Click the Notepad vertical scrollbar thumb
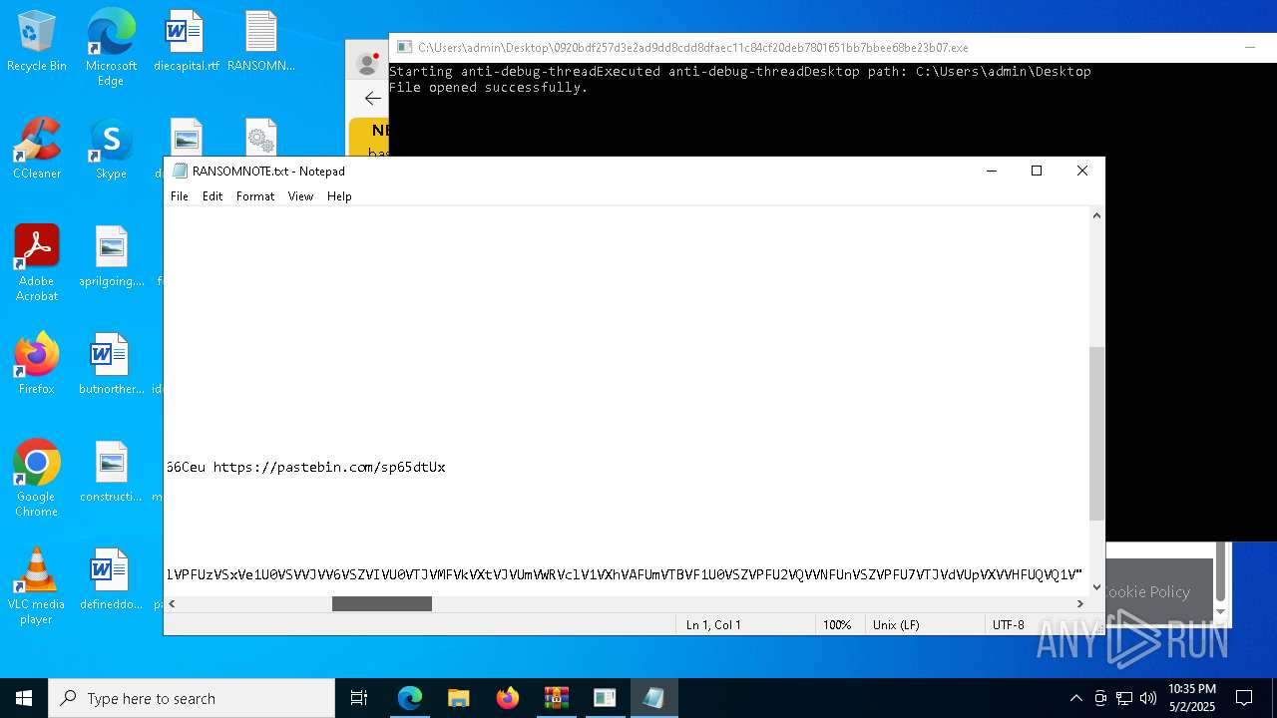This screenshot has height=718, width=1277. pyautogui.click(x=1096, y=434)
